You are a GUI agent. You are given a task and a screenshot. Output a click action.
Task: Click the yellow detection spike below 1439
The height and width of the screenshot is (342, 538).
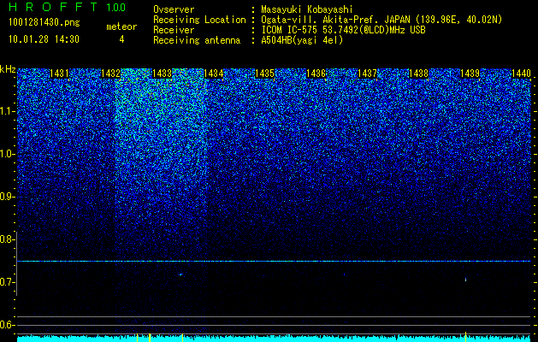point(465,336)
